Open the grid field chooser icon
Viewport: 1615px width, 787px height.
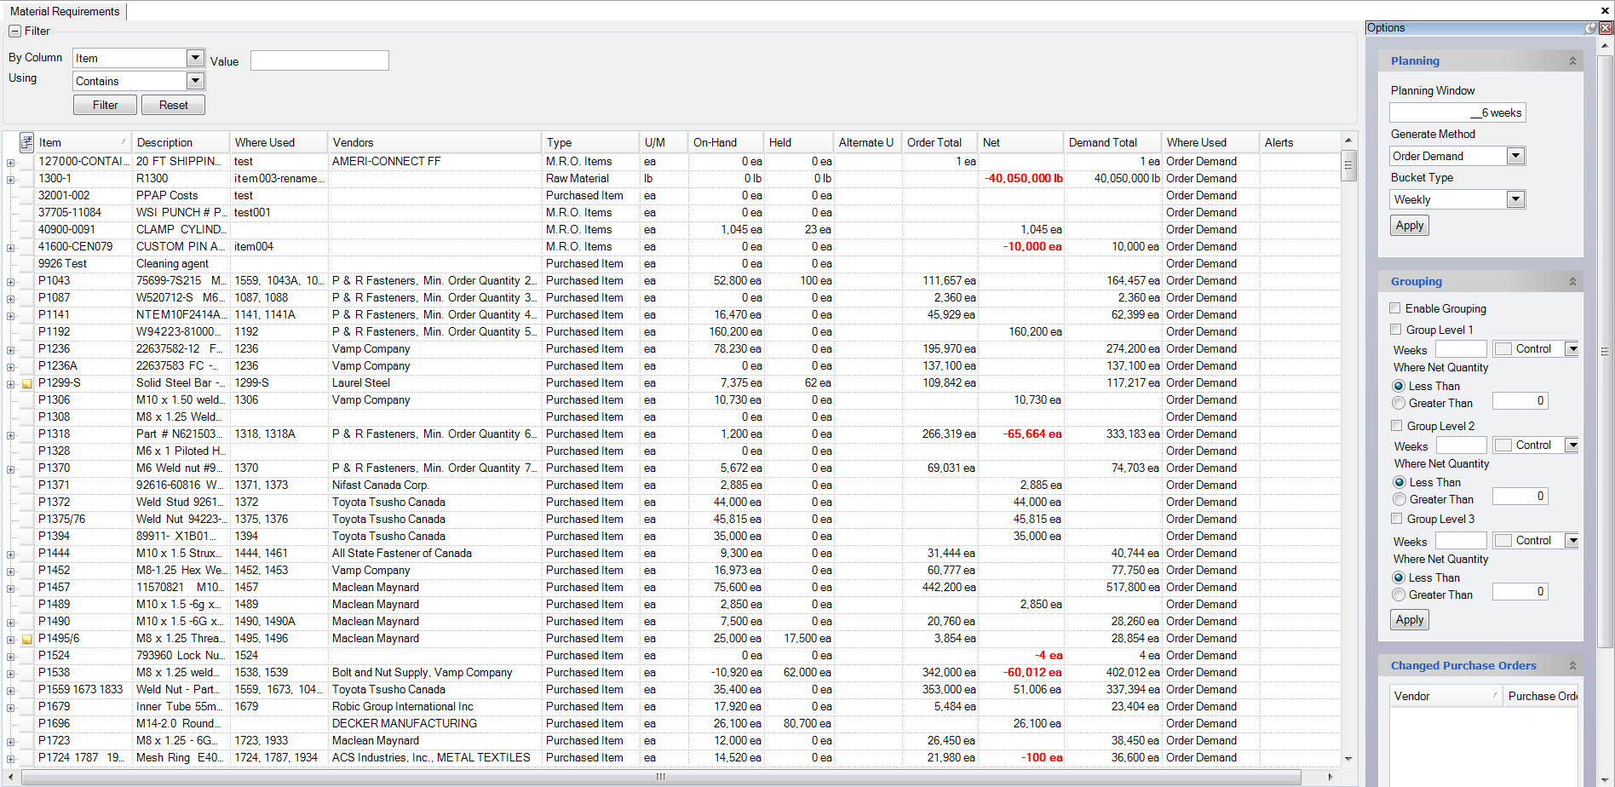click(26, 142)
